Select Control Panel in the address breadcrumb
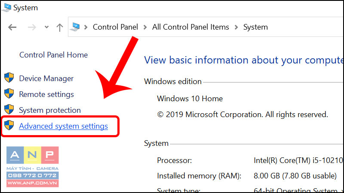Screen dimensions: 344x193 115,27
